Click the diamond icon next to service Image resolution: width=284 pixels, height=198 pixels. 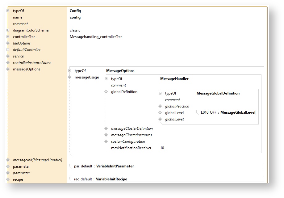click(8, 56)
